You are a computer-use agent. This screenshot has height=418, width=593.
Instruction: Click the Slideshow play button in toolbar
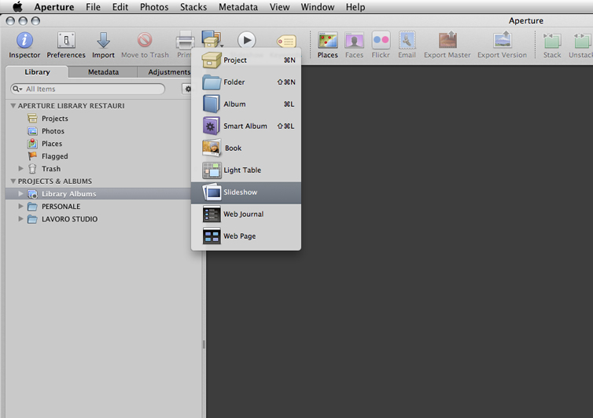pos(247,40)
